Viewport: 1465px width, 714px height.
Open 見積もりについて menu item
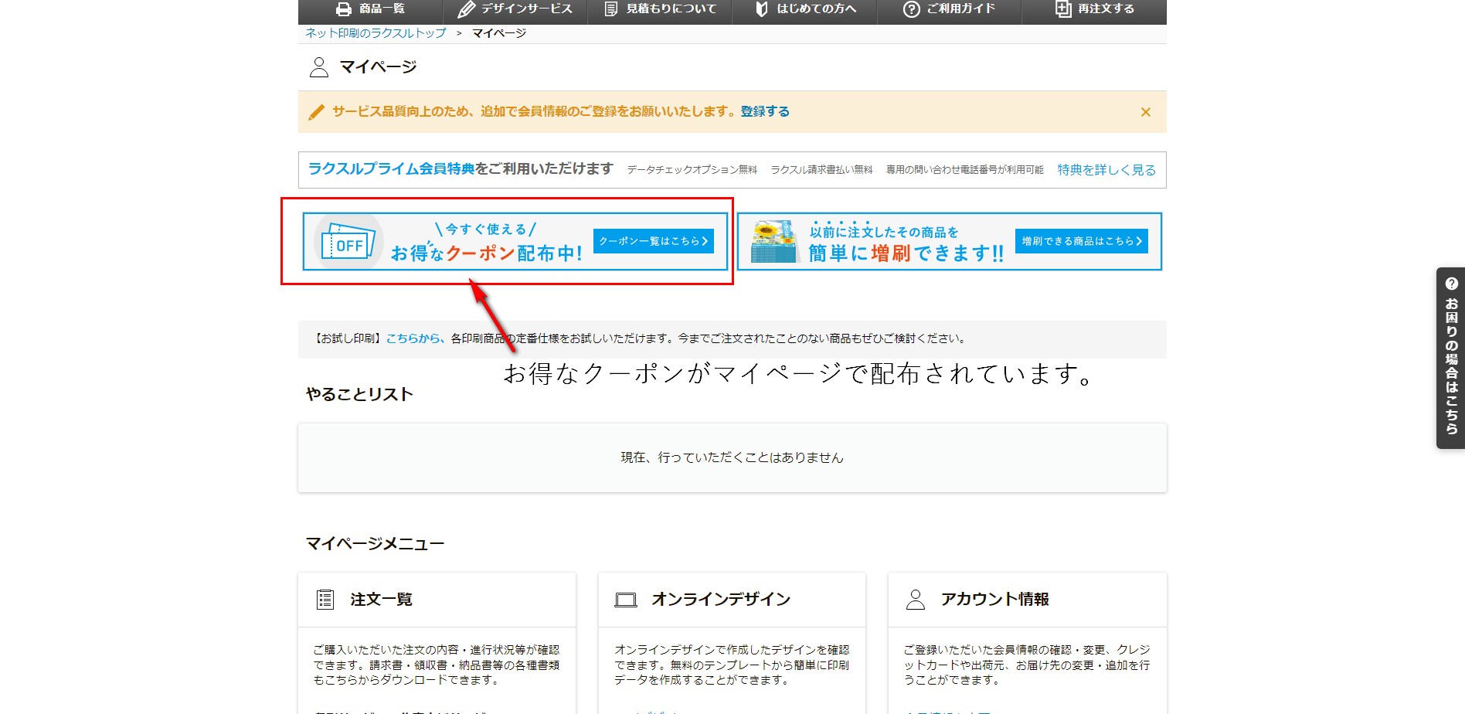[x=660, y=9]
